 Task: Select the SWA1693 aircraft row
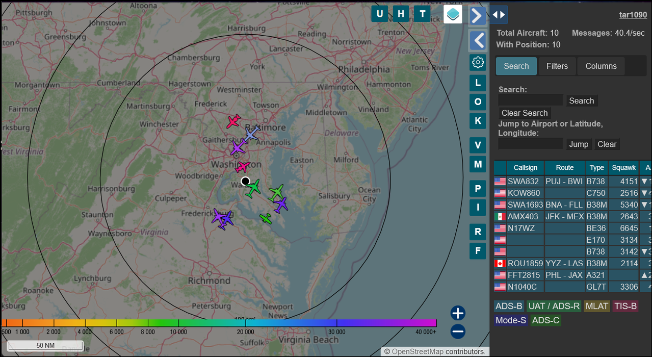pyautogui.click(x=572, y=205)
